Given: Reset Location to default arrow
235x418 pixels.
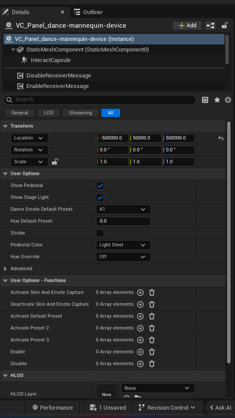Looking at the screenshot, I should (220, 138).
